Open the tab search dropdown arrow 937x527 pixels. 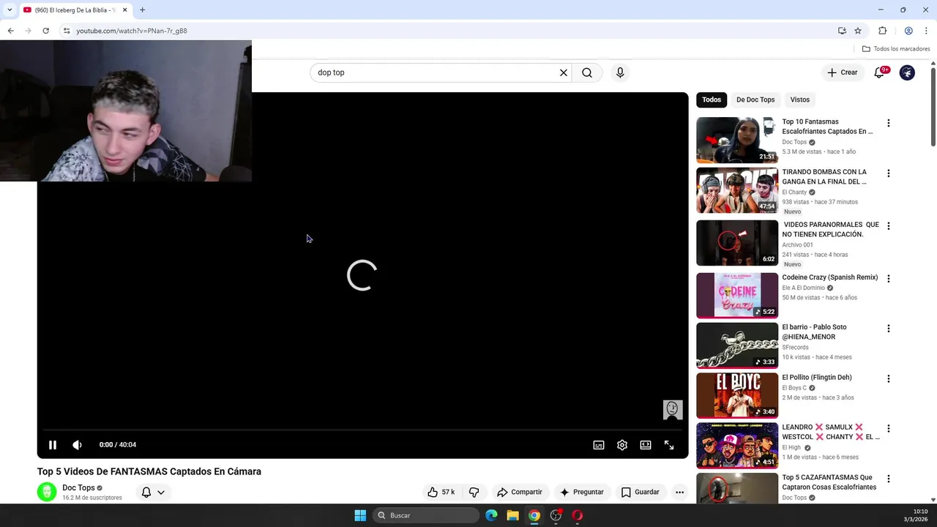coord(9,10)
